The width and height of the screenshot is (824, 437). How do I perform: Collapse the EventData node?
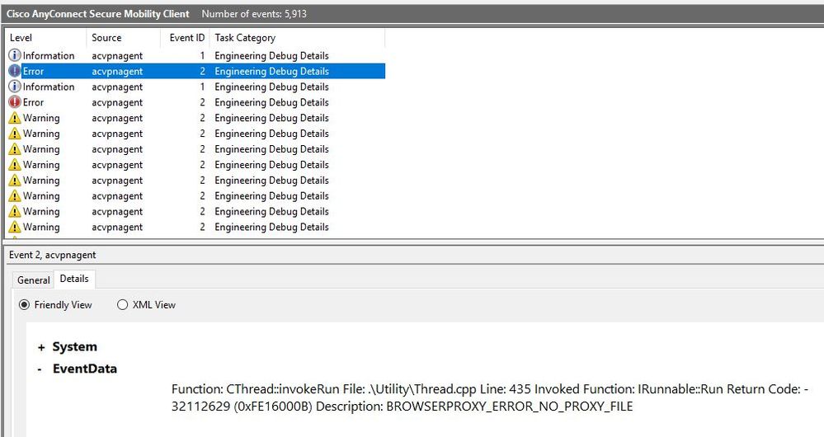pyautogui.click(x=40, y=369)
